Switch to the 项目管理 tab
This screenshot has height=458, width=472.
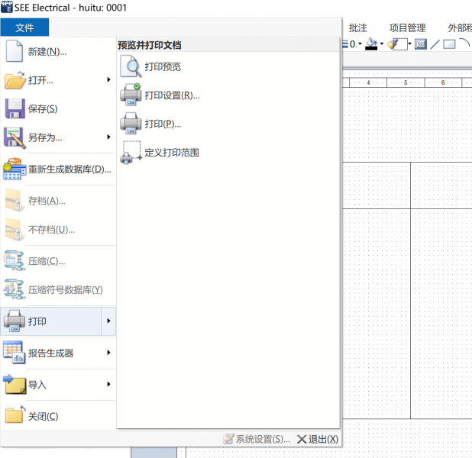[407, 28]
